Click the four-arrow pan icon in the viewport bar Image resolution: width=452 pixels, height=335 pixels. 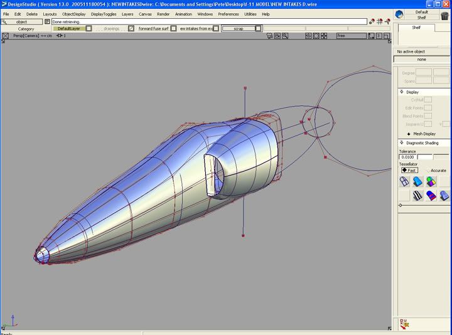tap(324, 36)
